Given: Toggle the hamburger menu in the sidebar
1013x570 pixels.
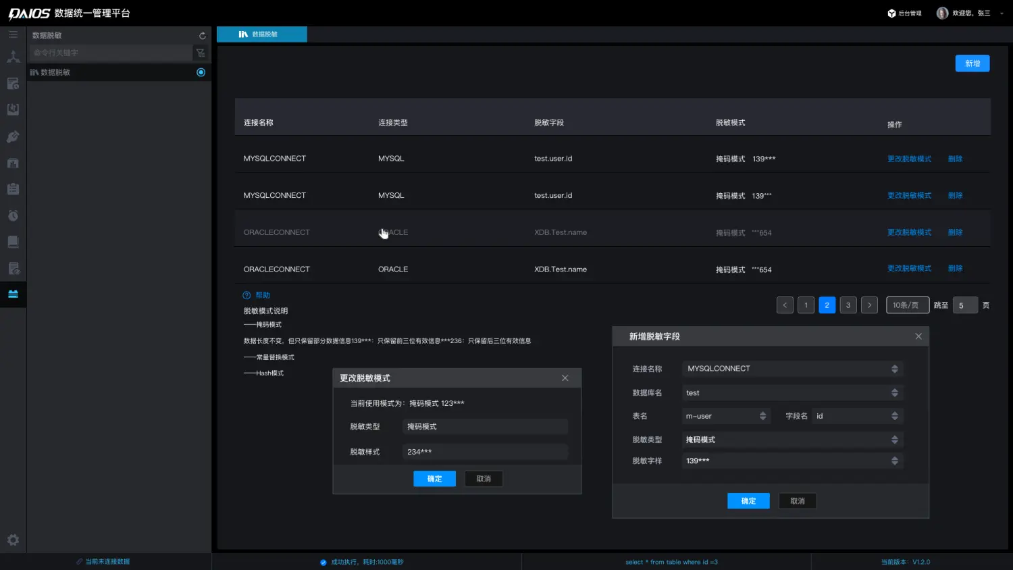Looking at the screenshot, I should click(13, 34).
